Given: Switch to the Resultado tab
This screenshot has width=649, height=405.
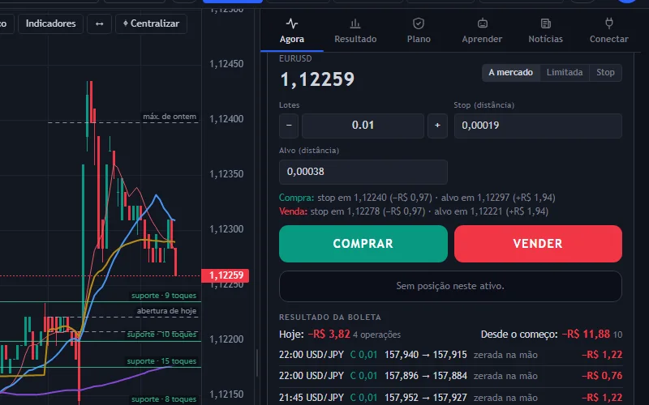Looking at the screenshot, I should click(x=355, y=31).
